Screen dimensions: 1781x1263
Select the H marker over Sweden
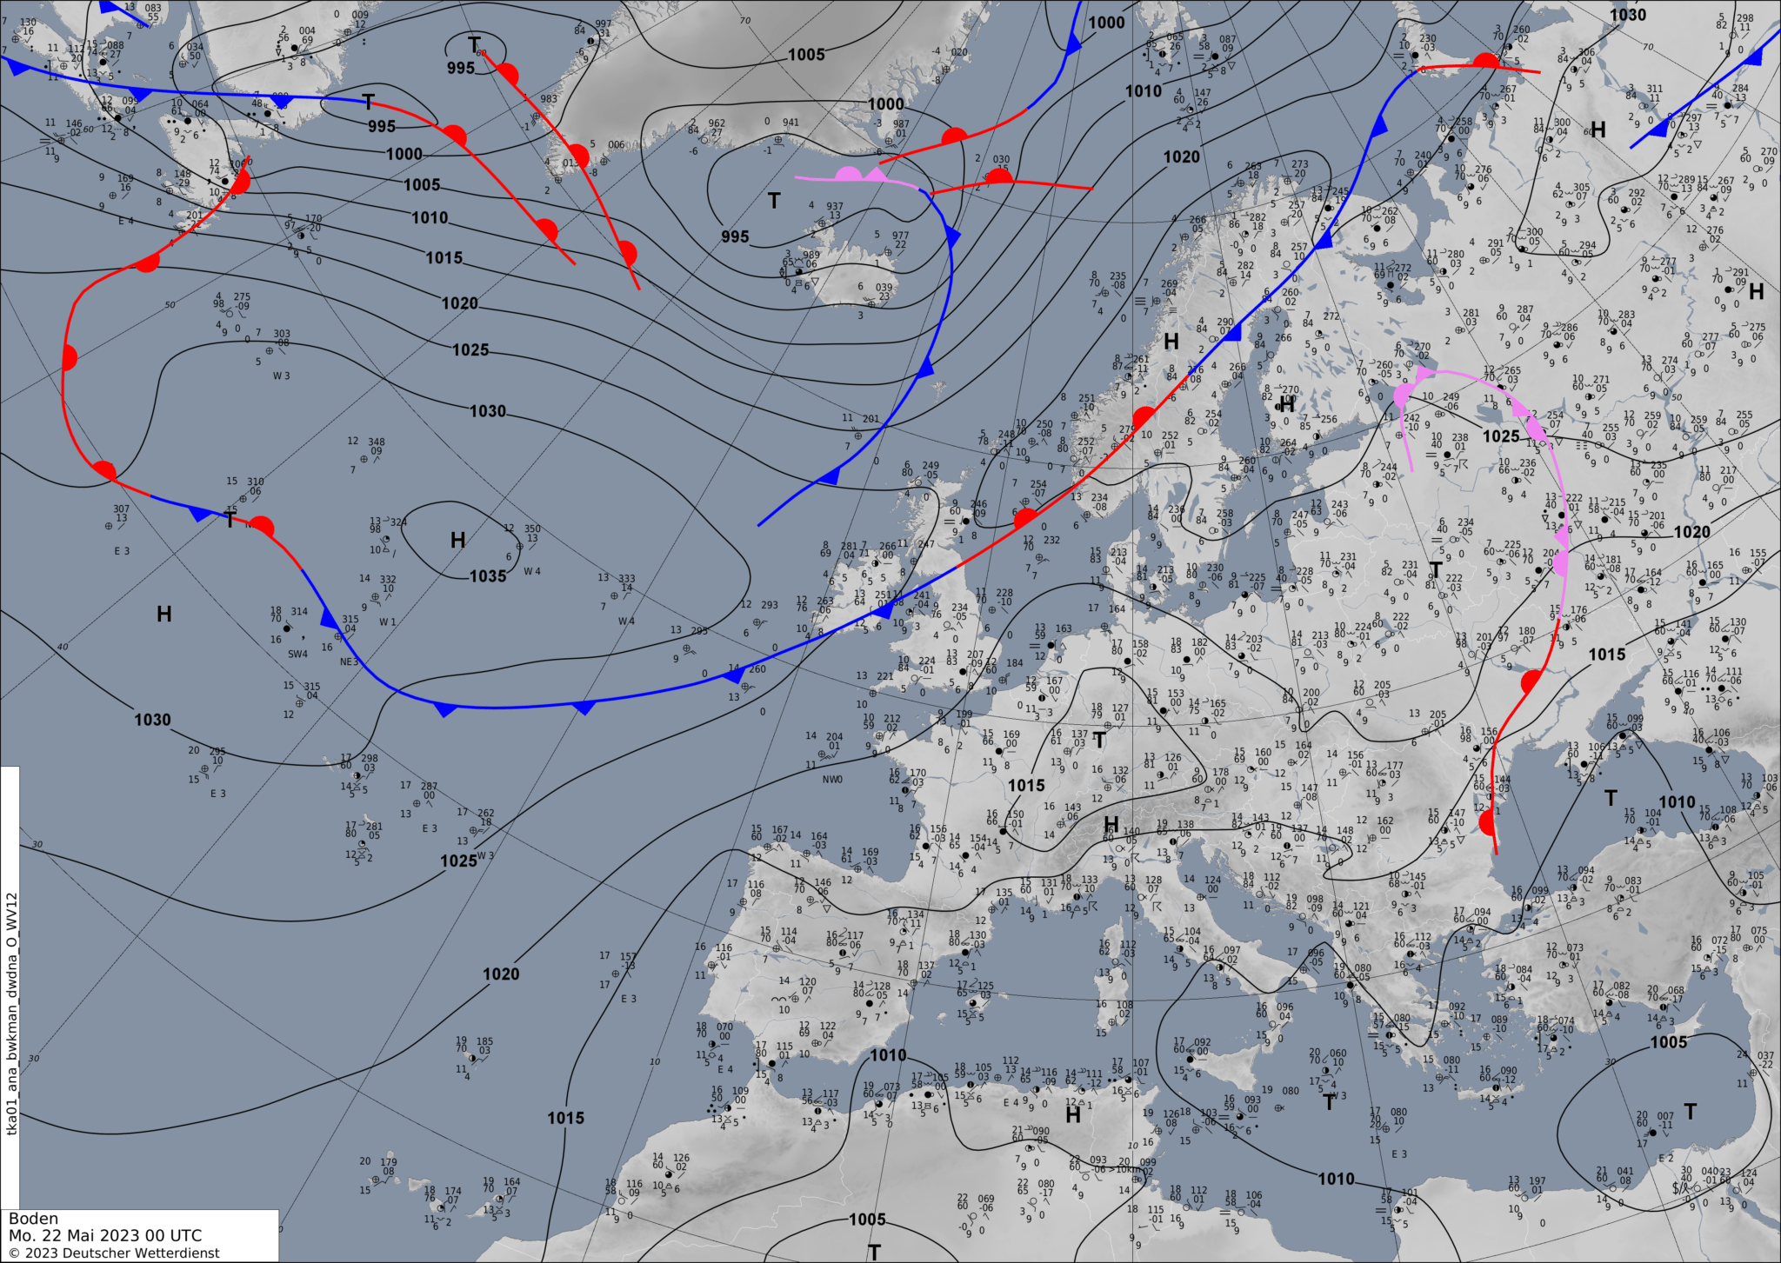(1287, 404)
